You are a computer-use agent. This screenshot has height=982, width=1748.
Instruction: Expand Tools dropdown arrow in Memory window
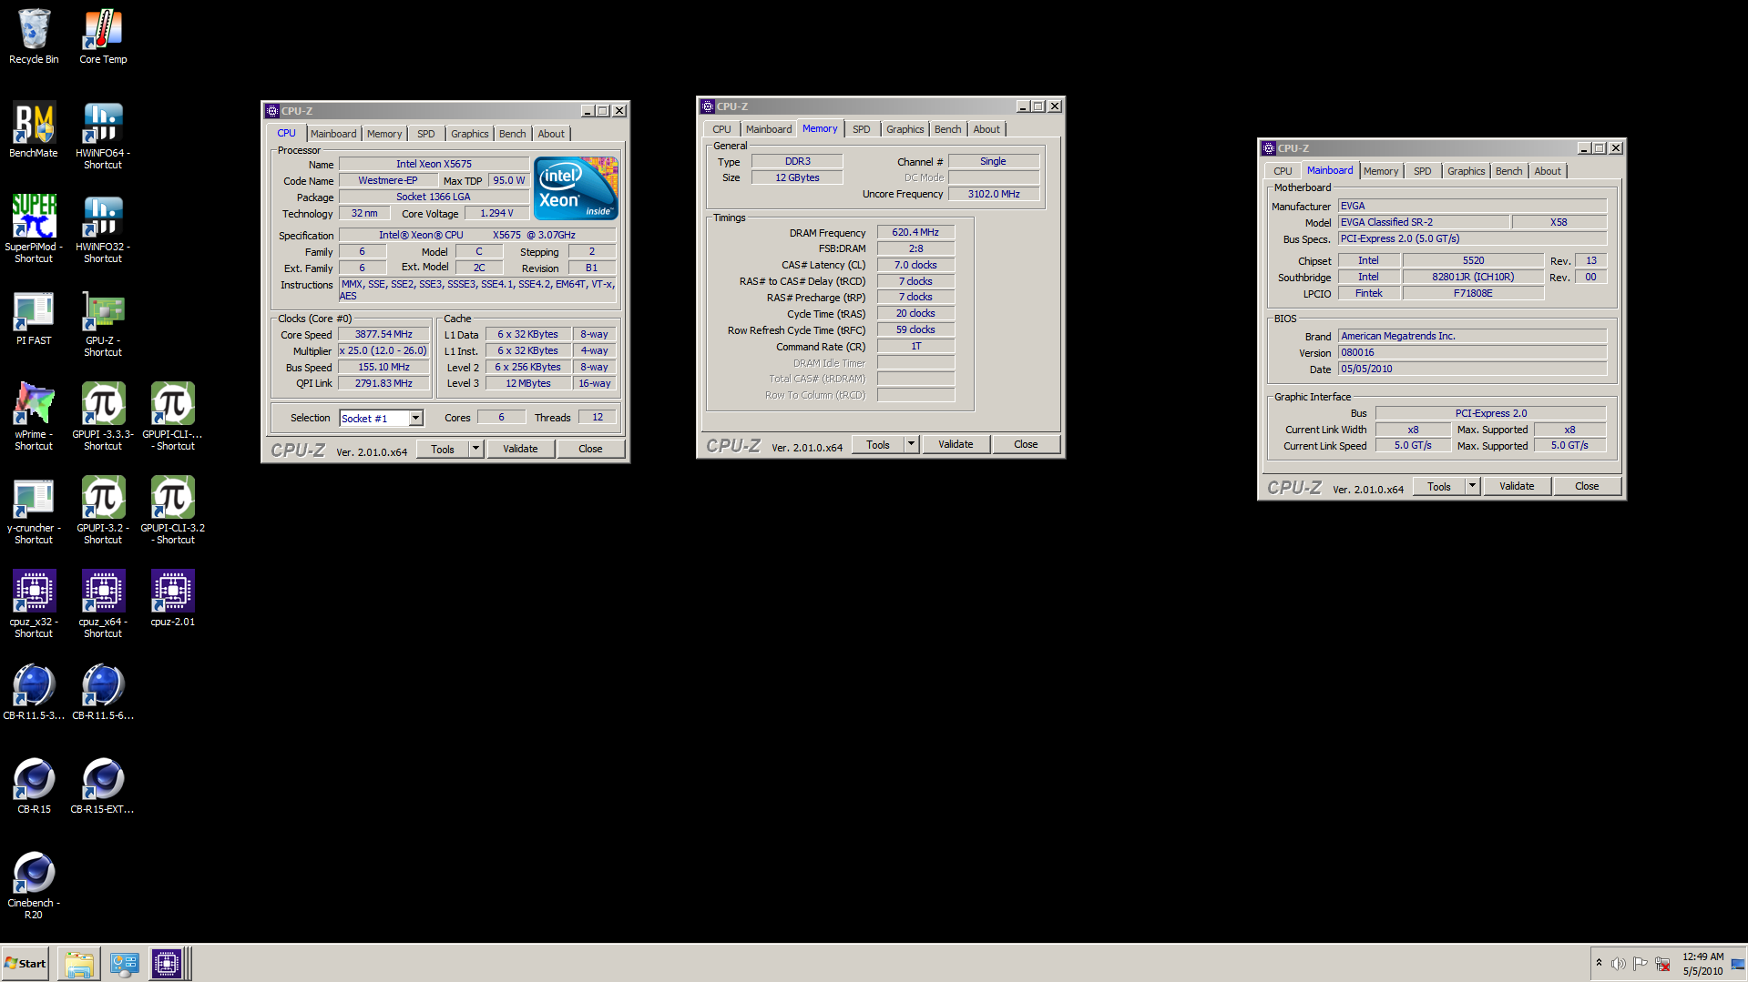[911, 444]
